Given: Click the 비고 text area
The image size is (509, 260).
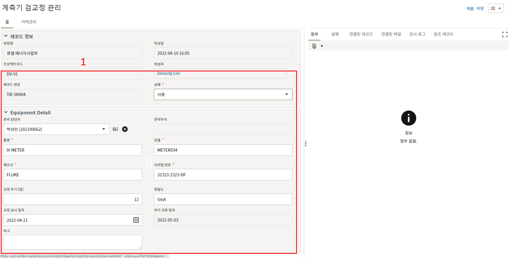Looking at the screenshot, I should pos(72,242).
